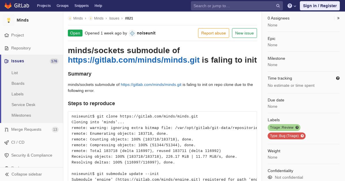Click the '0 Assignees' text

coord(279,18)
